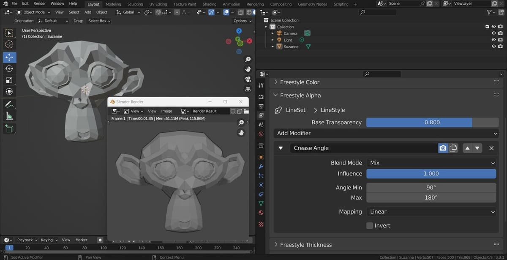507x260 pixels.
Task: Open Image menu in Blender Render window
Action: [x=167, y=111]
